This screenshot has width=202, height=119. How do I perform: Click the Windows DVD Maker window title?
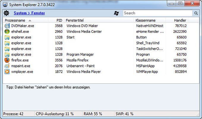tap(82, 26)
